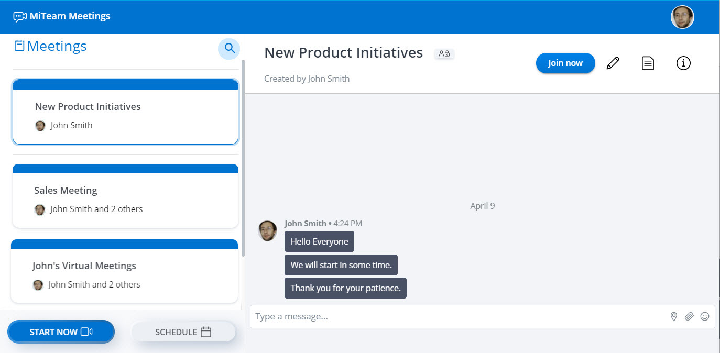Click John Smith's avatar beside chat messages
This screenshot has height=353, width=720.
[268, 231]
